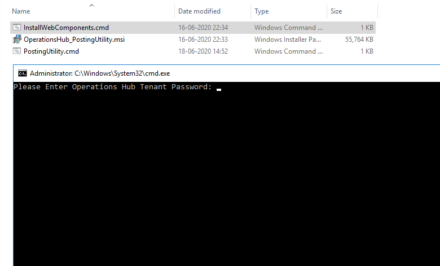Focus the Tenant Password prompt cursor
440x266 pixels.
tap(219, 90)
